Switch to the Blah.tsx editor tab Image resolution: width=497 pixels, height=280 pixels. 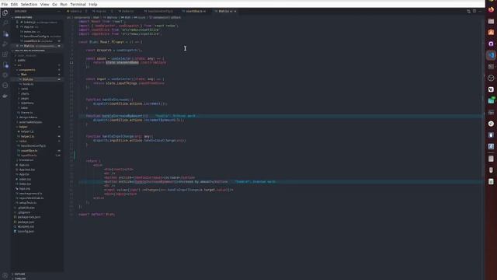225,12
